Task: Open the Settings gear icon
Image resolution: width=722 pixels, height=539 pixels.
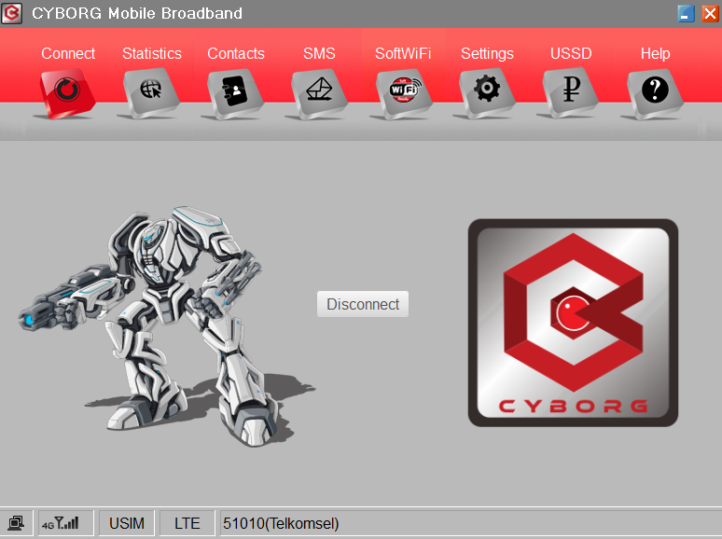Action: click(487, 93)
